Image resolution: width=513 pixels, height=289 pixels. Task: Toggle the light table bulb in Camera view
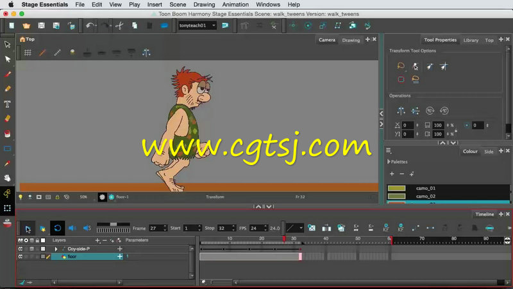pyautogui.click(x=21, y=197)
